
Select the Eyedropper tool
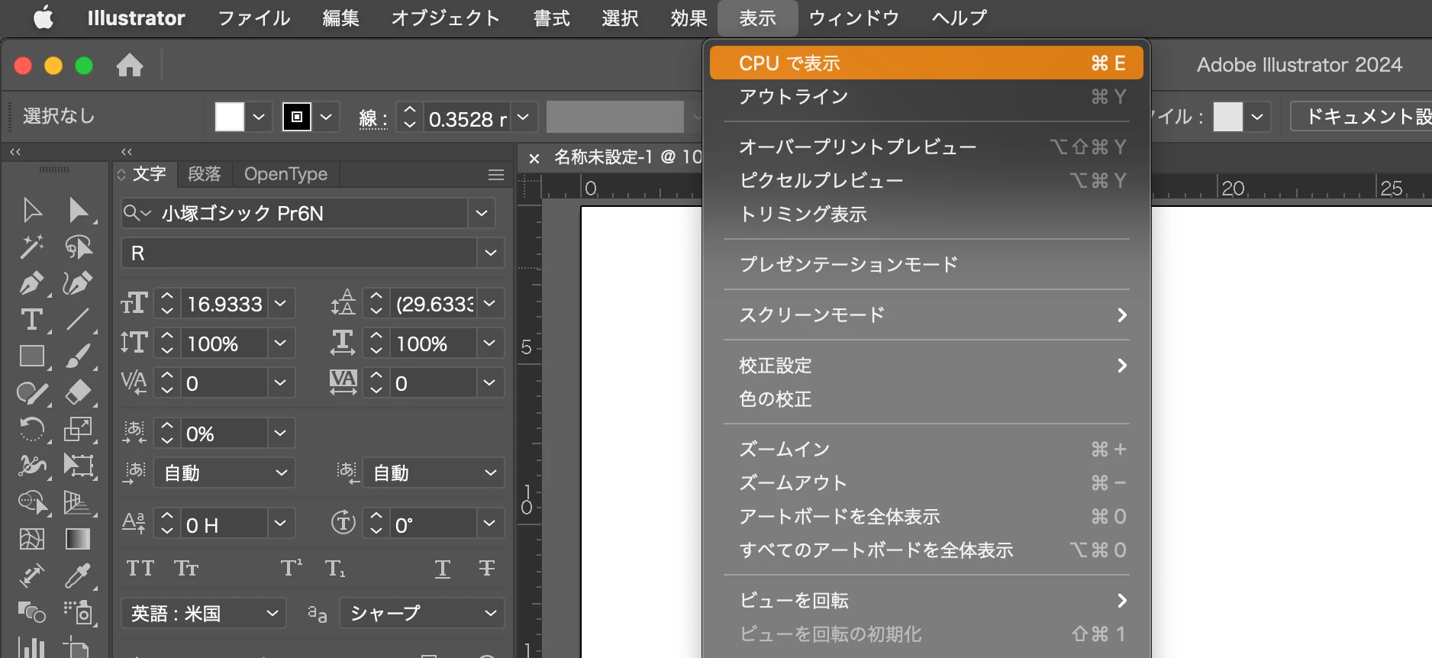click(78, 575)
